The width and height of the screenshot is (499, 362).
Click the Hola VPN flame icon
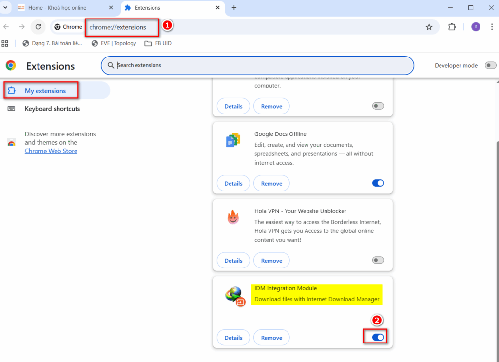tap(233, 217)
